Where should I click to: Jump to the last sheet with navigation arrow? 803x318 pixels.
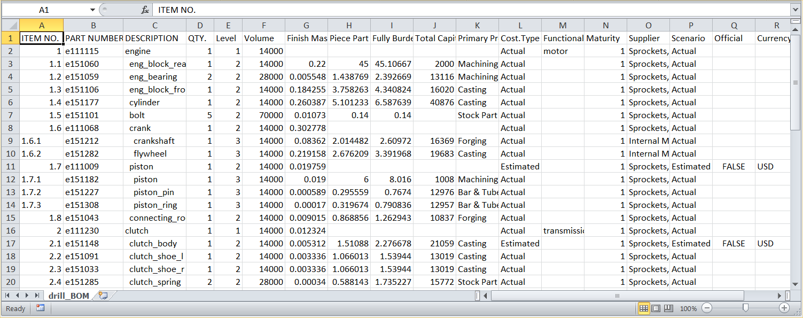click(37, 296)
